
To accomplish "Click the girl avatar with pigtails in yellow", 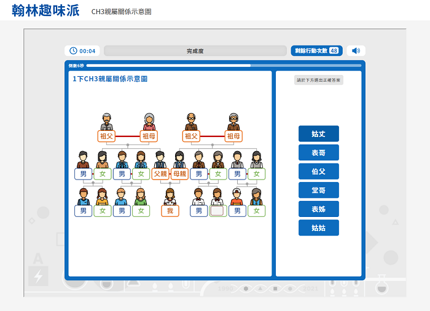I will click(102, 197).
